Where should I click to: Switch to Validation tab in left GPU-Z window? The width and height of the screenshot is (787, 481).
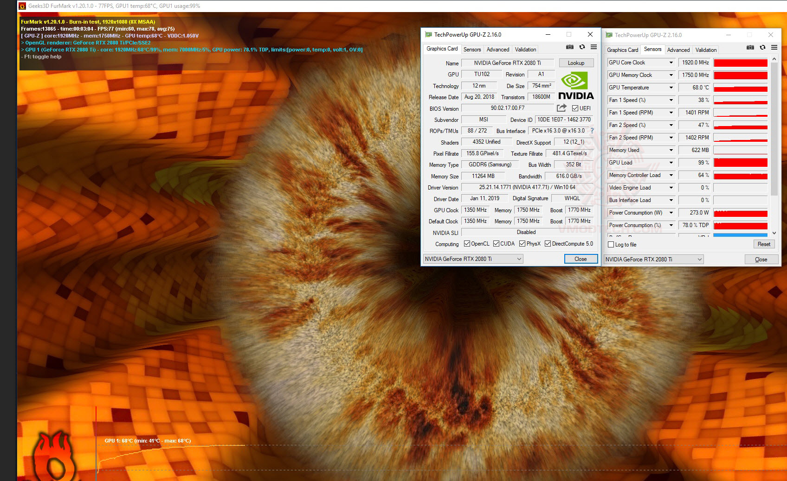tap(525, 50)
